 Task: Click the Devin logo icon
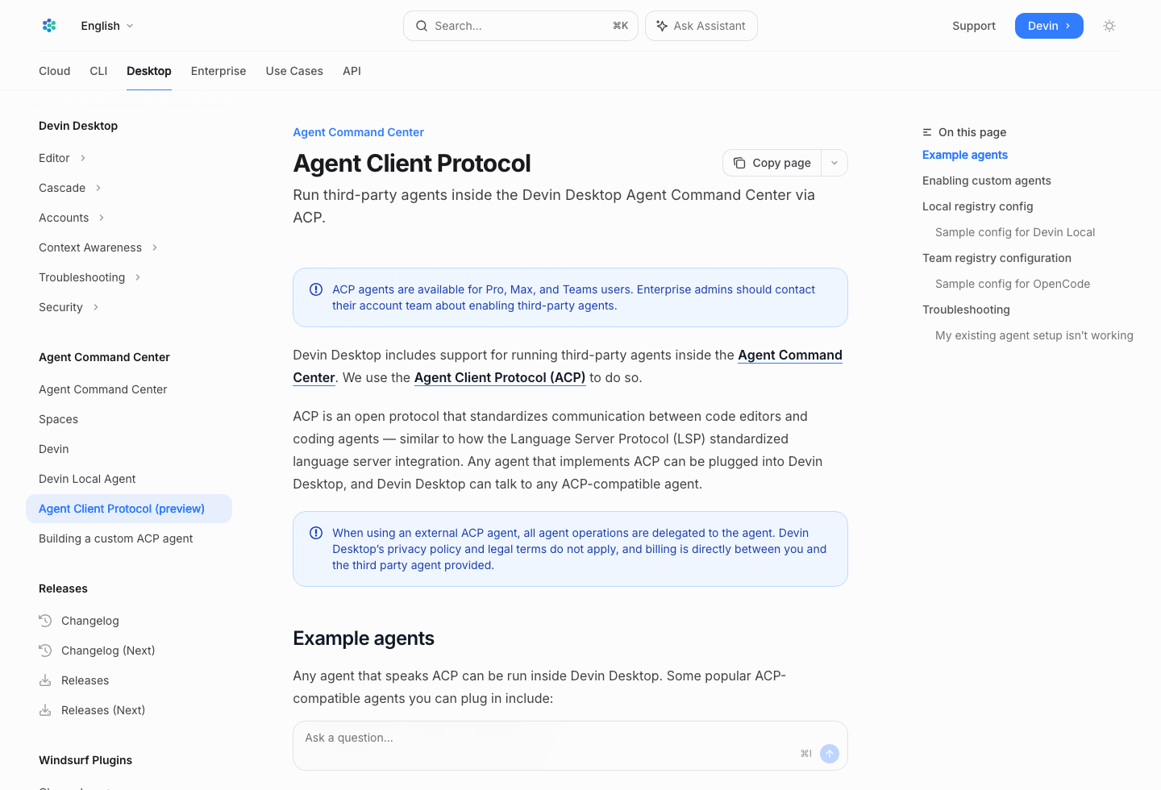coord(49,26)
